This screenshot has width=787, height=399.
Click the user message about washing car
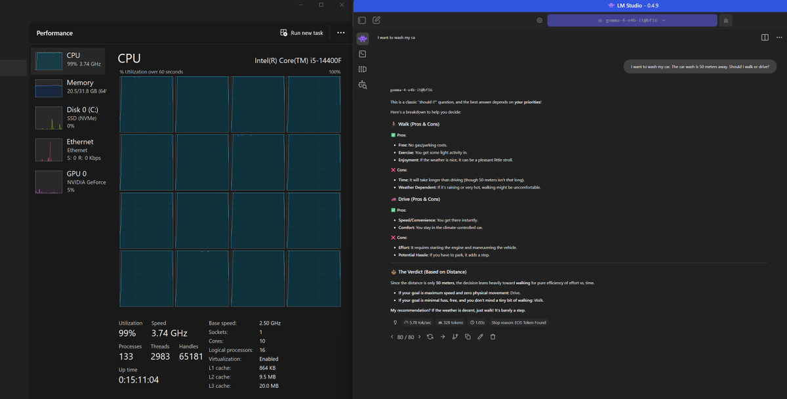coord(700,66)
